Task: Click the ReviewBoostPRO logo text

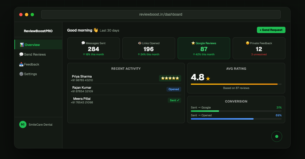Action: [x=38, y=31]
